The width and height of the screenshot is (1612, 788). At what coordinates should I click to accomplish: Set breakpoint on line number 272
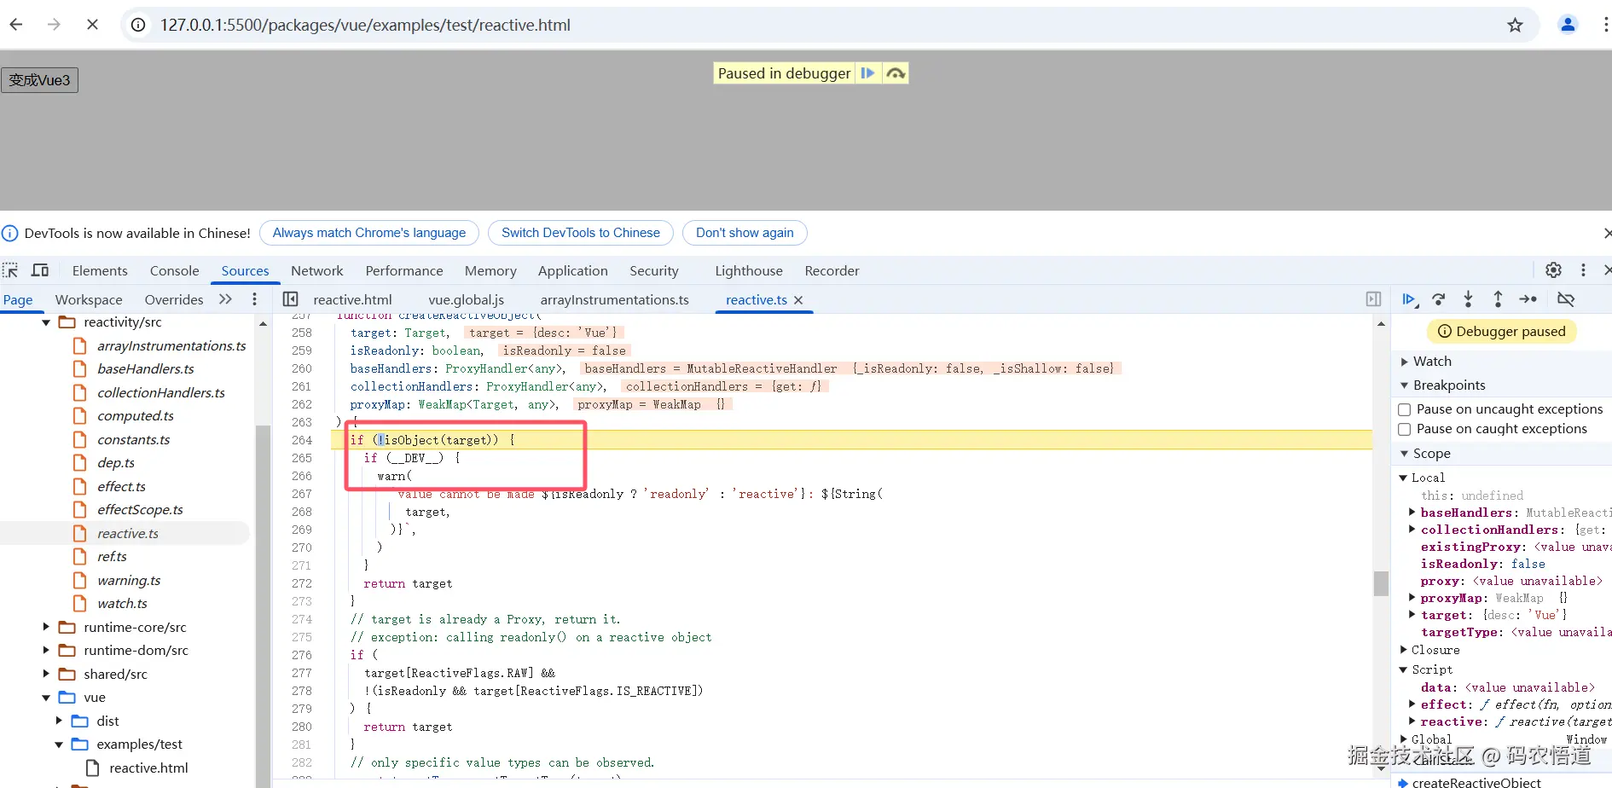[x=302, y=583]
